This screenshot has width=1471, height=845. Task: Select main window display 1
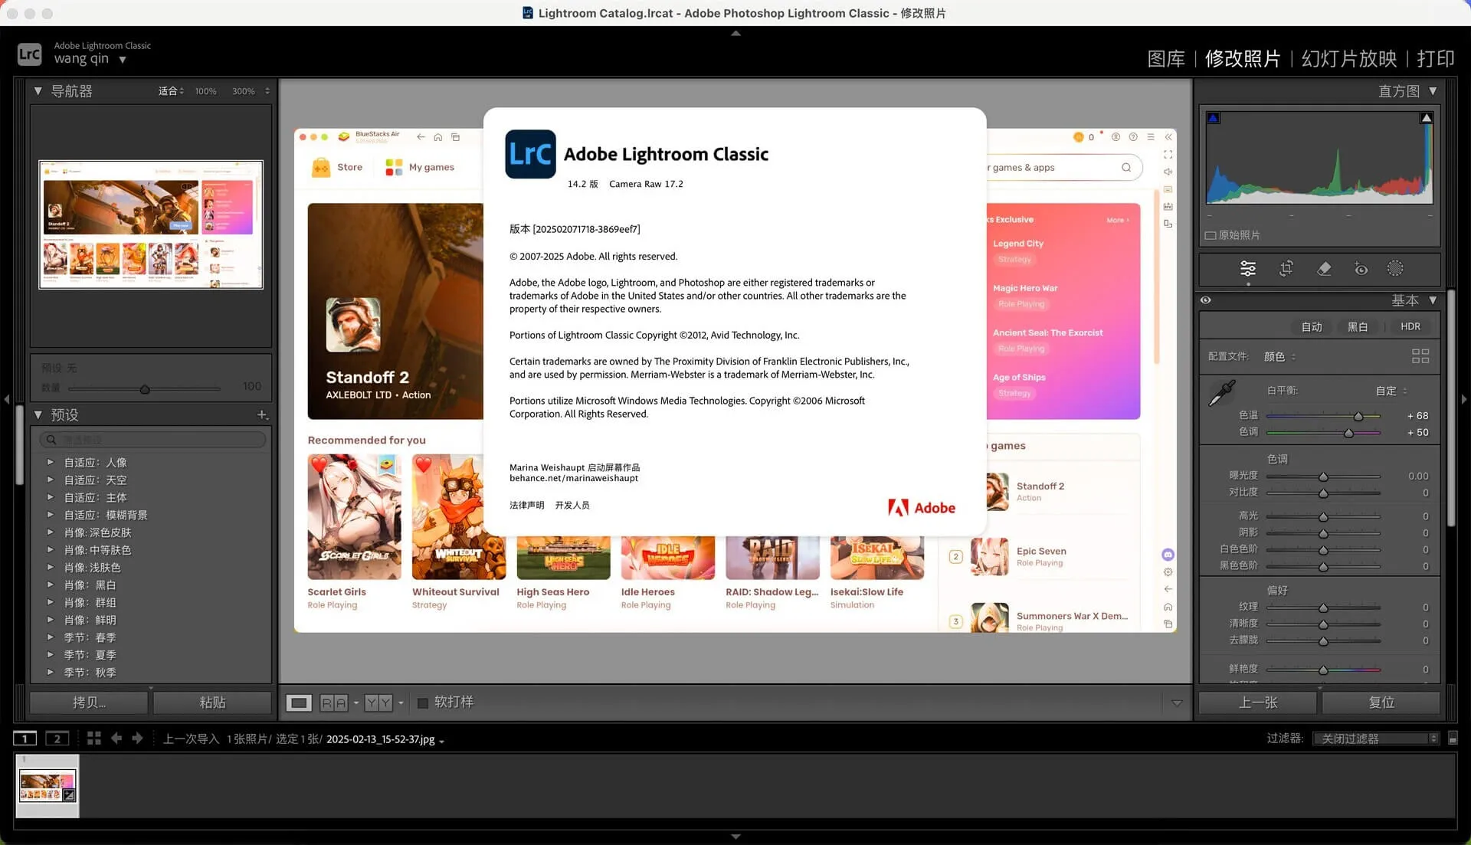click(25, 739)
